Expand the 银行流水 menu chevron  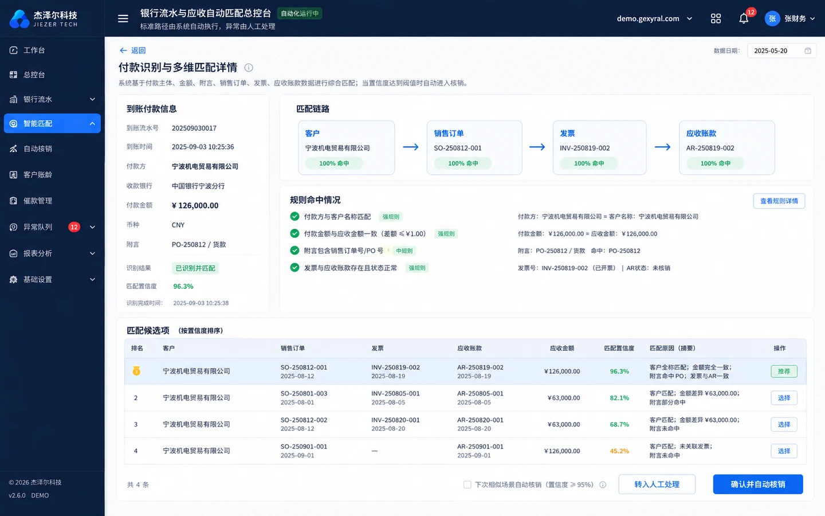click(92, 99)
